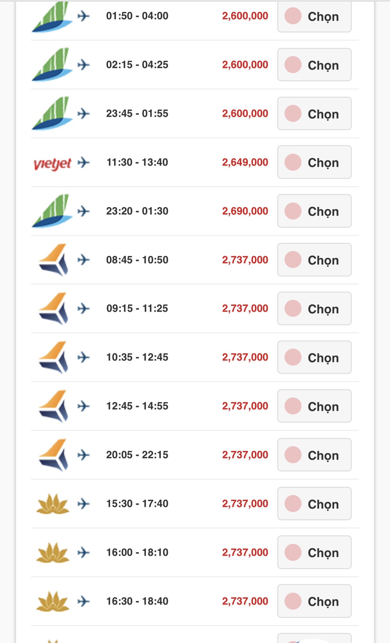Click plane icon on 02:15 flight row
This screenshot has width=390, height=643.
(x=84, y=65)
